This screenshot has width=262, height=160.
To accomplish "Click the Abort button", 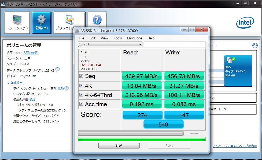I will click(x=169, y=146).
